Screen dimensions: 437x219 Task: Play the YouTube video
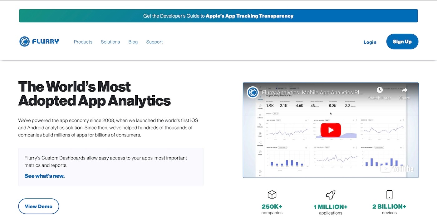[x=331, y=130]
